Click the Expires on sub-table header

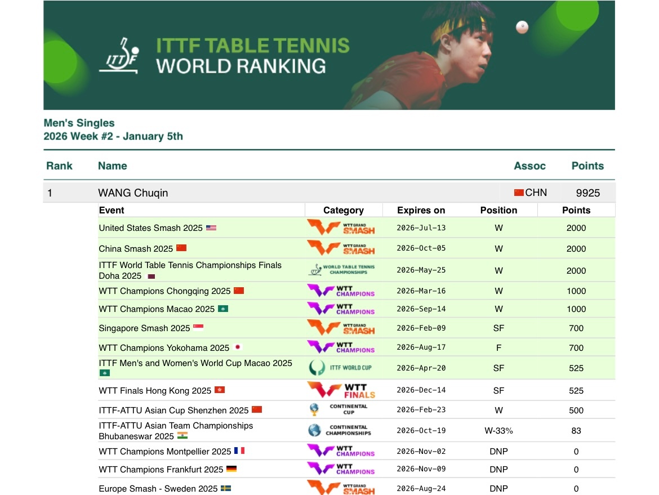click(421, 210)
